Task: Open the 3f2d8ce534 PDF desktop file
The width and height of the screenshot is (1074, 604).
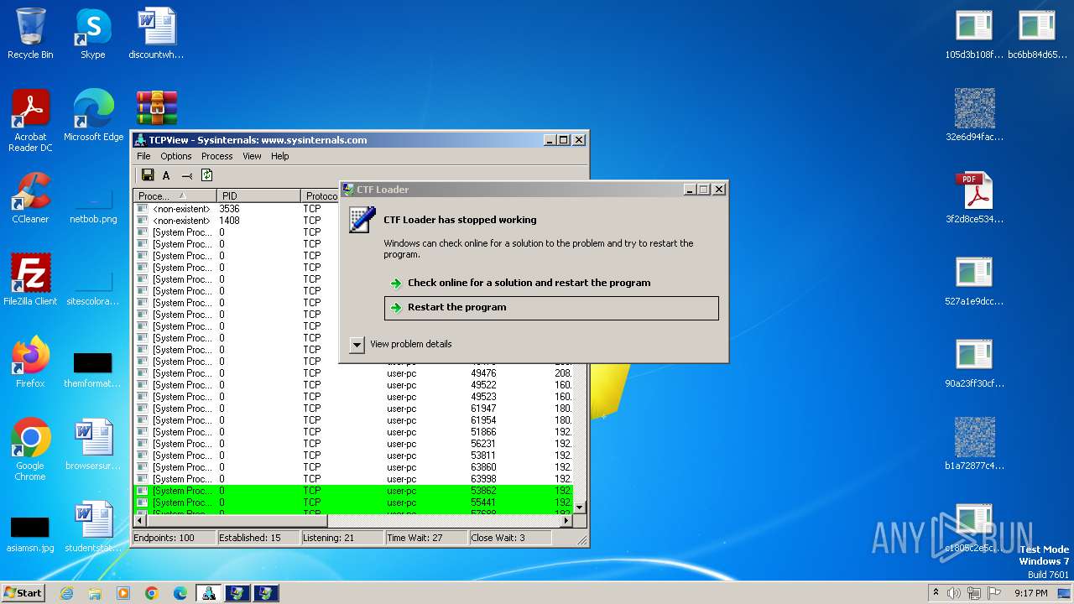Action: (974, 197)
